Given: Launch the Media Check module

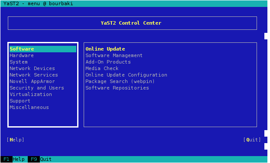Looking at the screenshot, I should 102,69.
